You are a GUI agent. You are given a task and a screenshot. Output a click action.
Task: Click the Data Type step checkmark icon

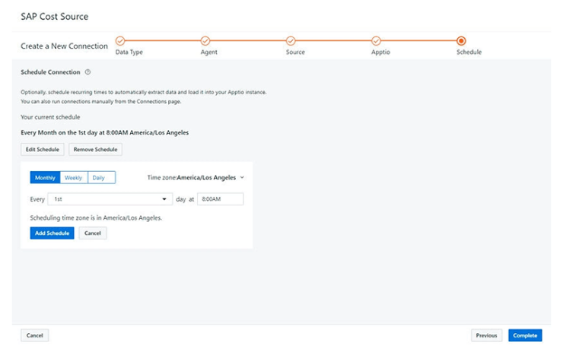pos(120,41)
